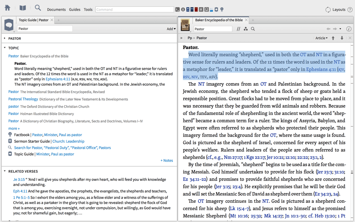355x222 pixels.
Task: Open the Layouts button
Action: point(335,9)
